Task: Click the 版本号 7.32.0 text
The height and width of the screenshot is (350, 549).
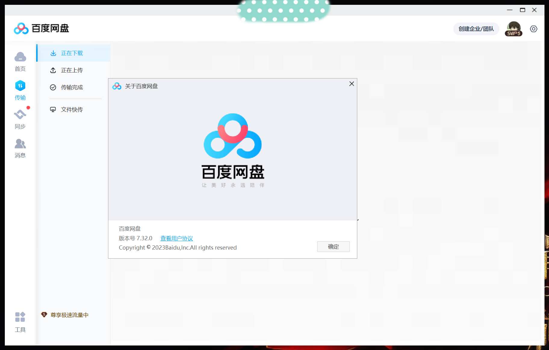Action: pyautogui.click(x=135, y=238)
